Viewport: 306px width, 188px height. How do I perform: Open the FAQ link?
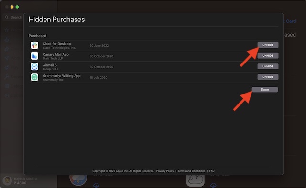click(212, 171)
